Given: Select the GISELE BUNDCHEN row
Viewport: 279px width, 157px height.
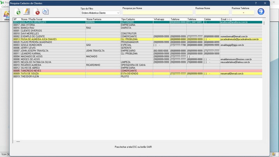Looking at the screenshot, I should click(137, 45).
